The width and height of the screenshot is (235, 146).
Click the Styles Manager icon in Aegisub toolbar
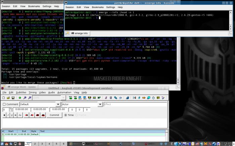[x=106, y=98]
